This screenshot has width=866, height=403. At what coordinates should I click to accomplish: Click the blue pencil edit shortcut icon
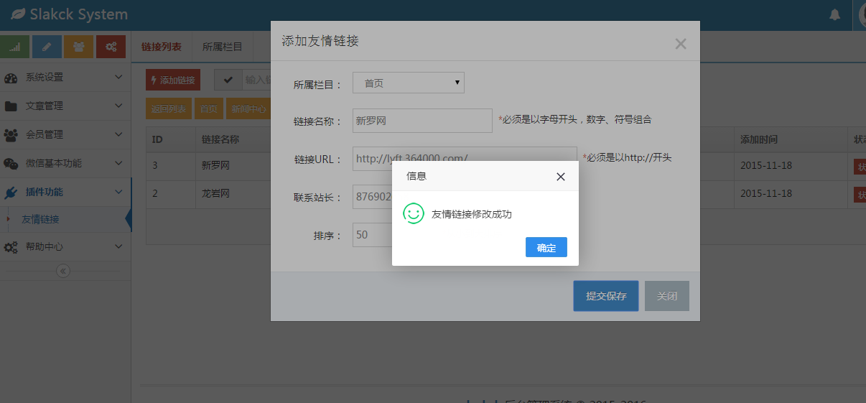(47, 47)
